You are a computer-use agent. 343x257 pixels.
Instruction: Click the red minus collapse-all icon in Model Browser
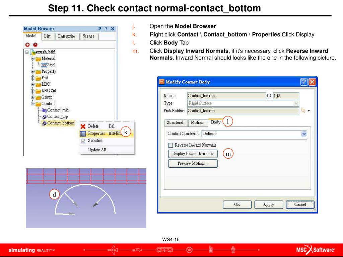pos(35,45)
